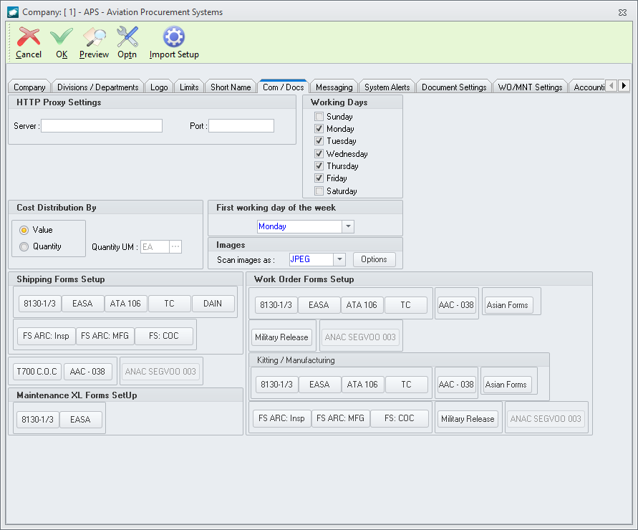
Task: Click the red Cancel icon
Action: (x=29, y=37)
